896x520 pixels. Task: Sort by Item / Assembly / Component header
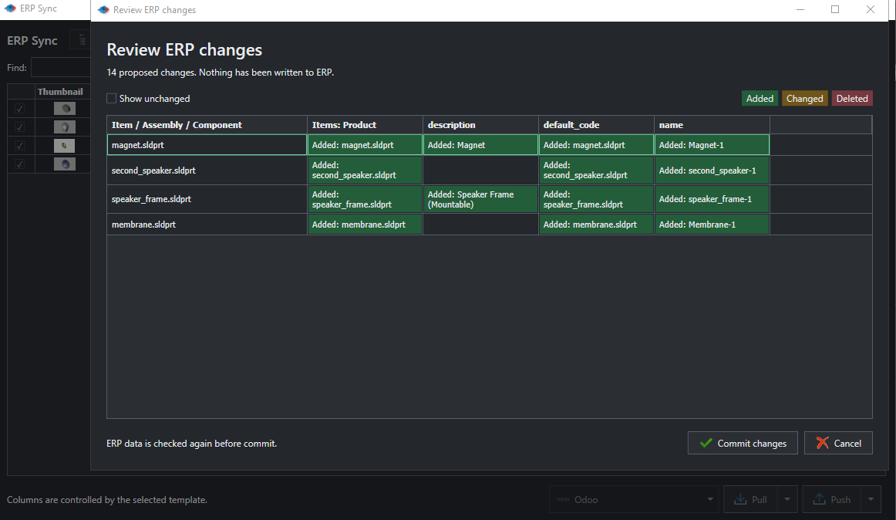207,125
